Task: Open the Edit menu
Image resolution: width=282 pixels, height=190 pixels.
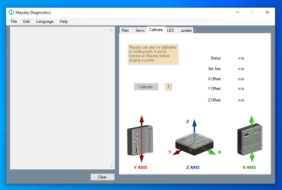Action: pyautogui.click(x=27, y=21)
